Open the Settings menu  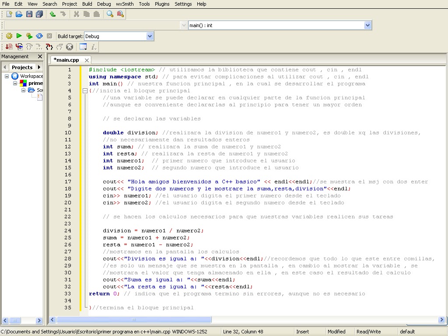(x=183, y=4)
